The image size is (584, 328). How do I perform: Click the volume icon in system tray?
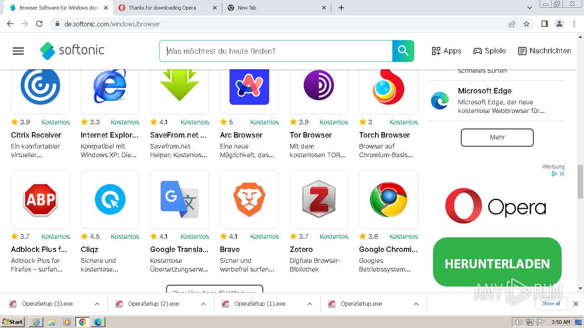[x=518, y=322]
